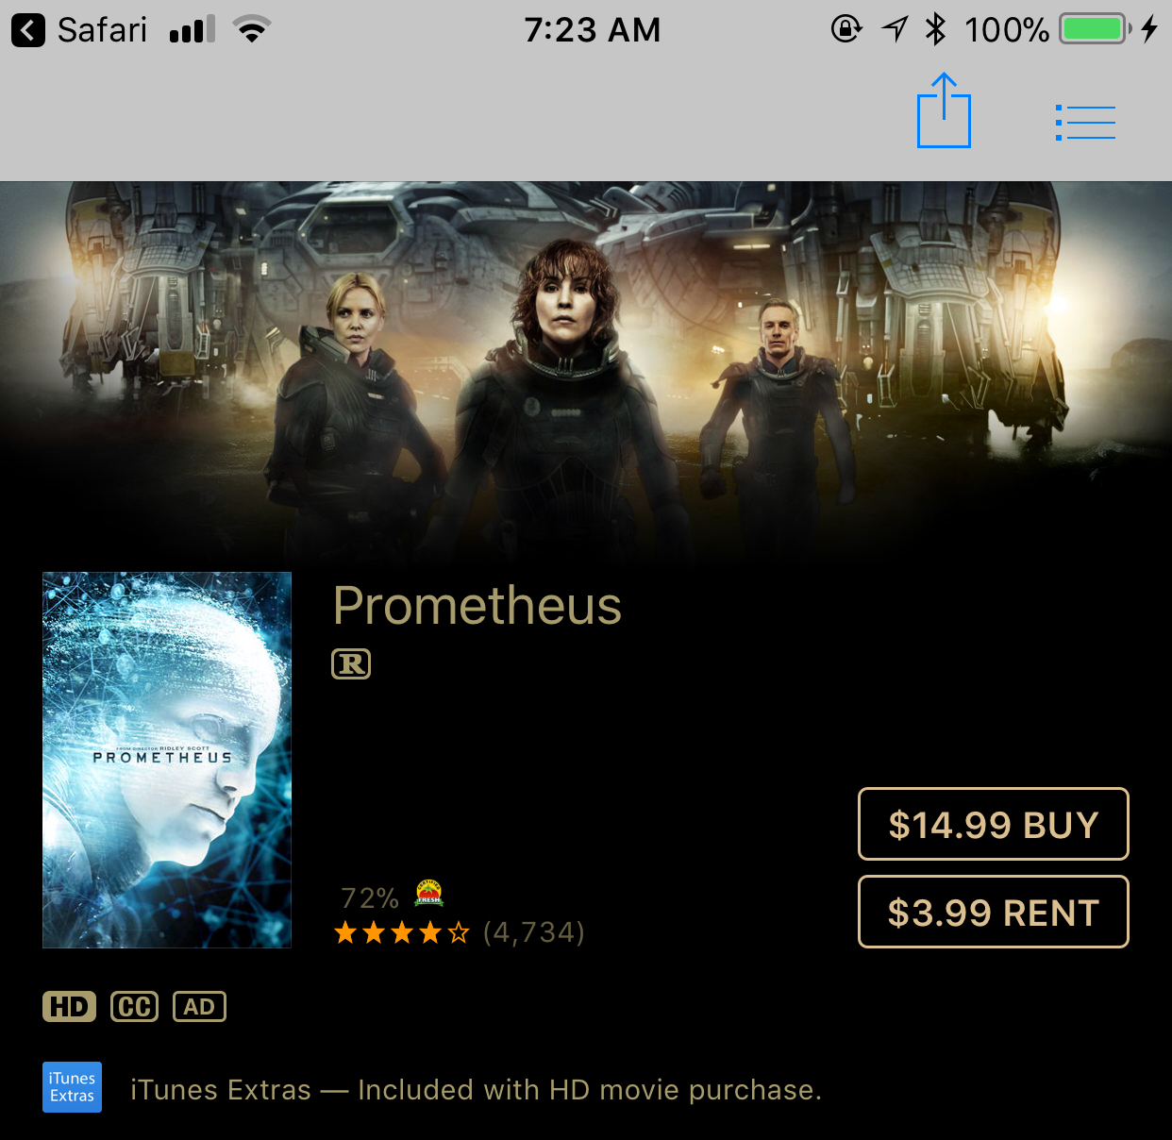
Task: Tap the battery indicator in status bar
Action: point(1096,29)
